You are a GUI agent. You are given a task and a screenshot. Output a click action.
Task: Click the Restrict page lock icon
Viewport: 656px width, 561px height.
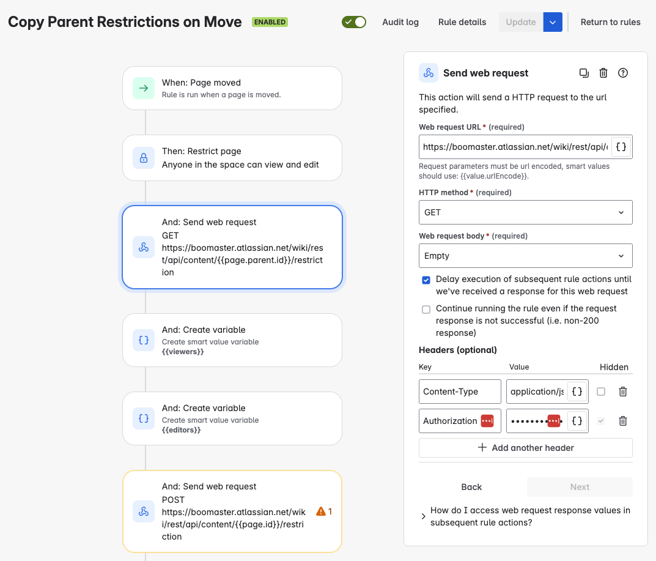click(x=144, y=158)
